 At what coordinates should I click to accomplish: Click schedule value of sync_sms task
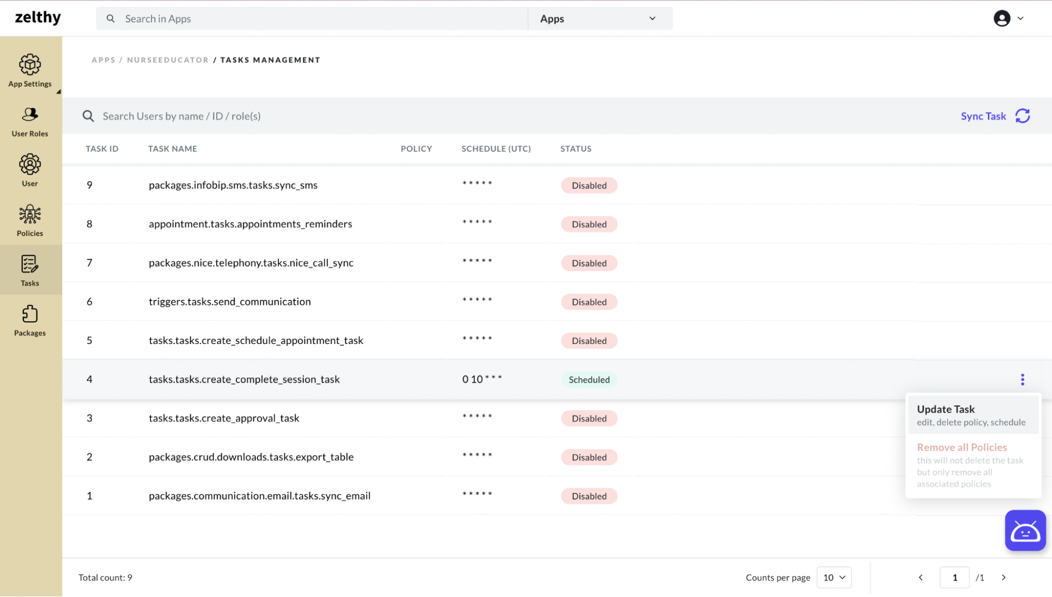477,184
